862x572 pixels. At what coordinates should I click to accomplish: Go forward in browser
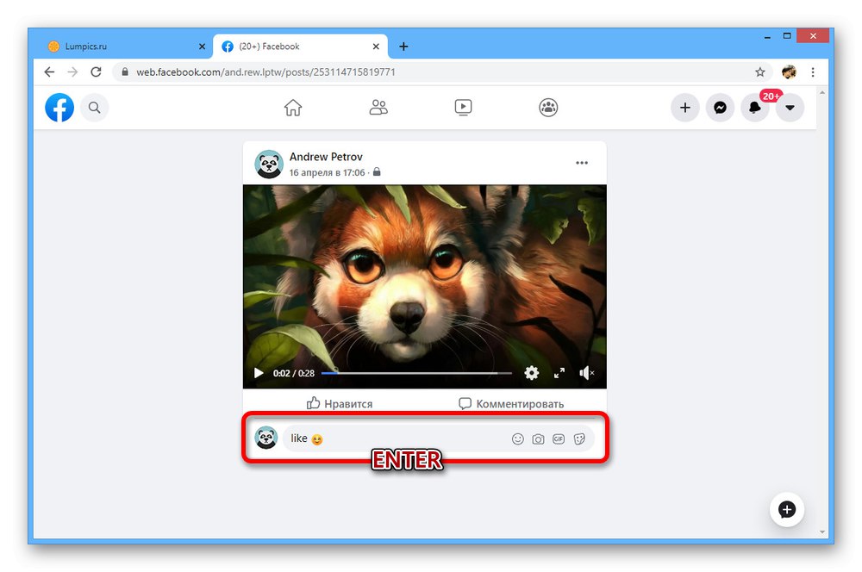pos(72,72)
